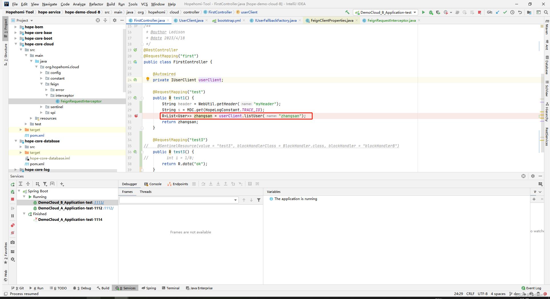The image size is (550, 299).
Task: Open Services panel settings gear
Action: (x=533, y=176)
